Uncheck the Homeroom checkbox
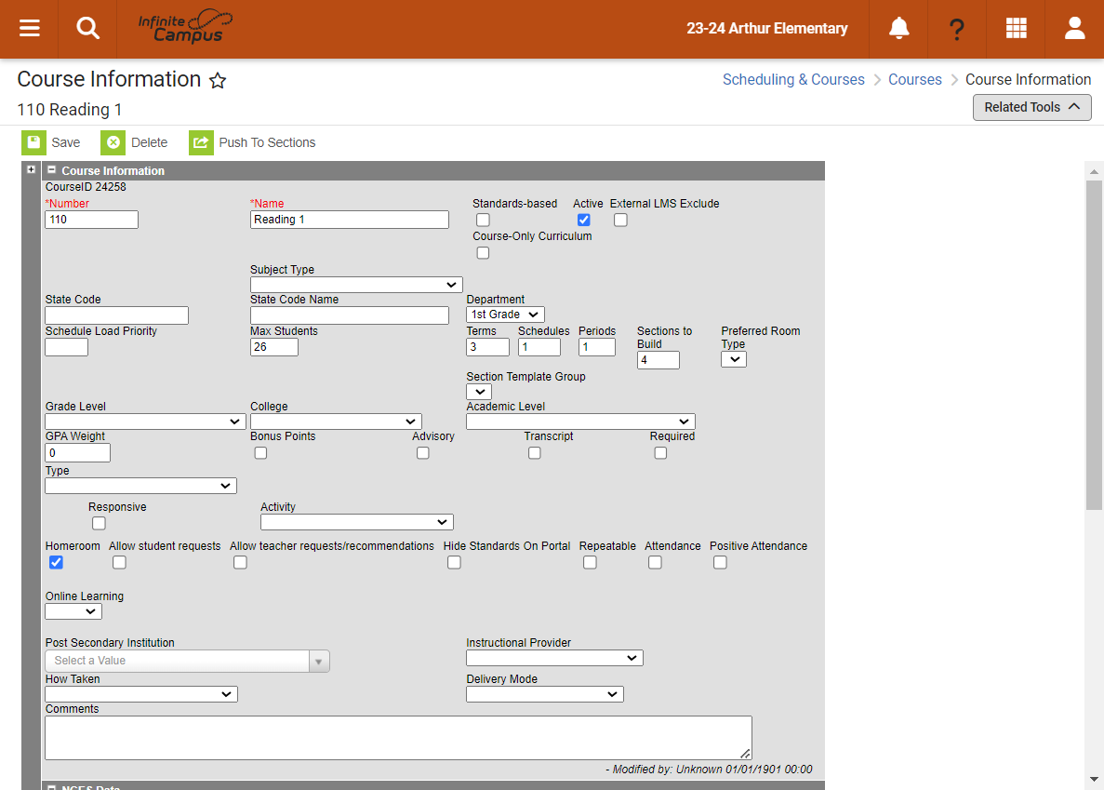The image size is (1104, 790). (56, 563)
